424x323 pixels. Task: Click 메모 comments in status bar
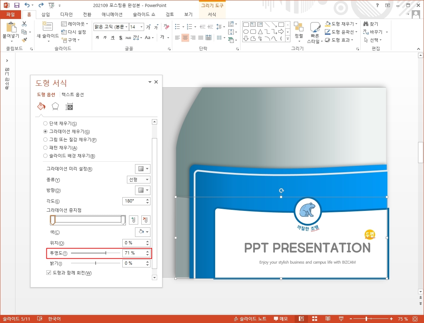click(x=281, y=319)
